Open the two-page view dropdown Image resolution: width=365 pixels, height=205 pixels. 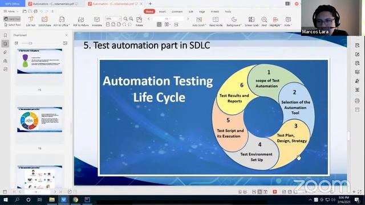tap(168, 24)
